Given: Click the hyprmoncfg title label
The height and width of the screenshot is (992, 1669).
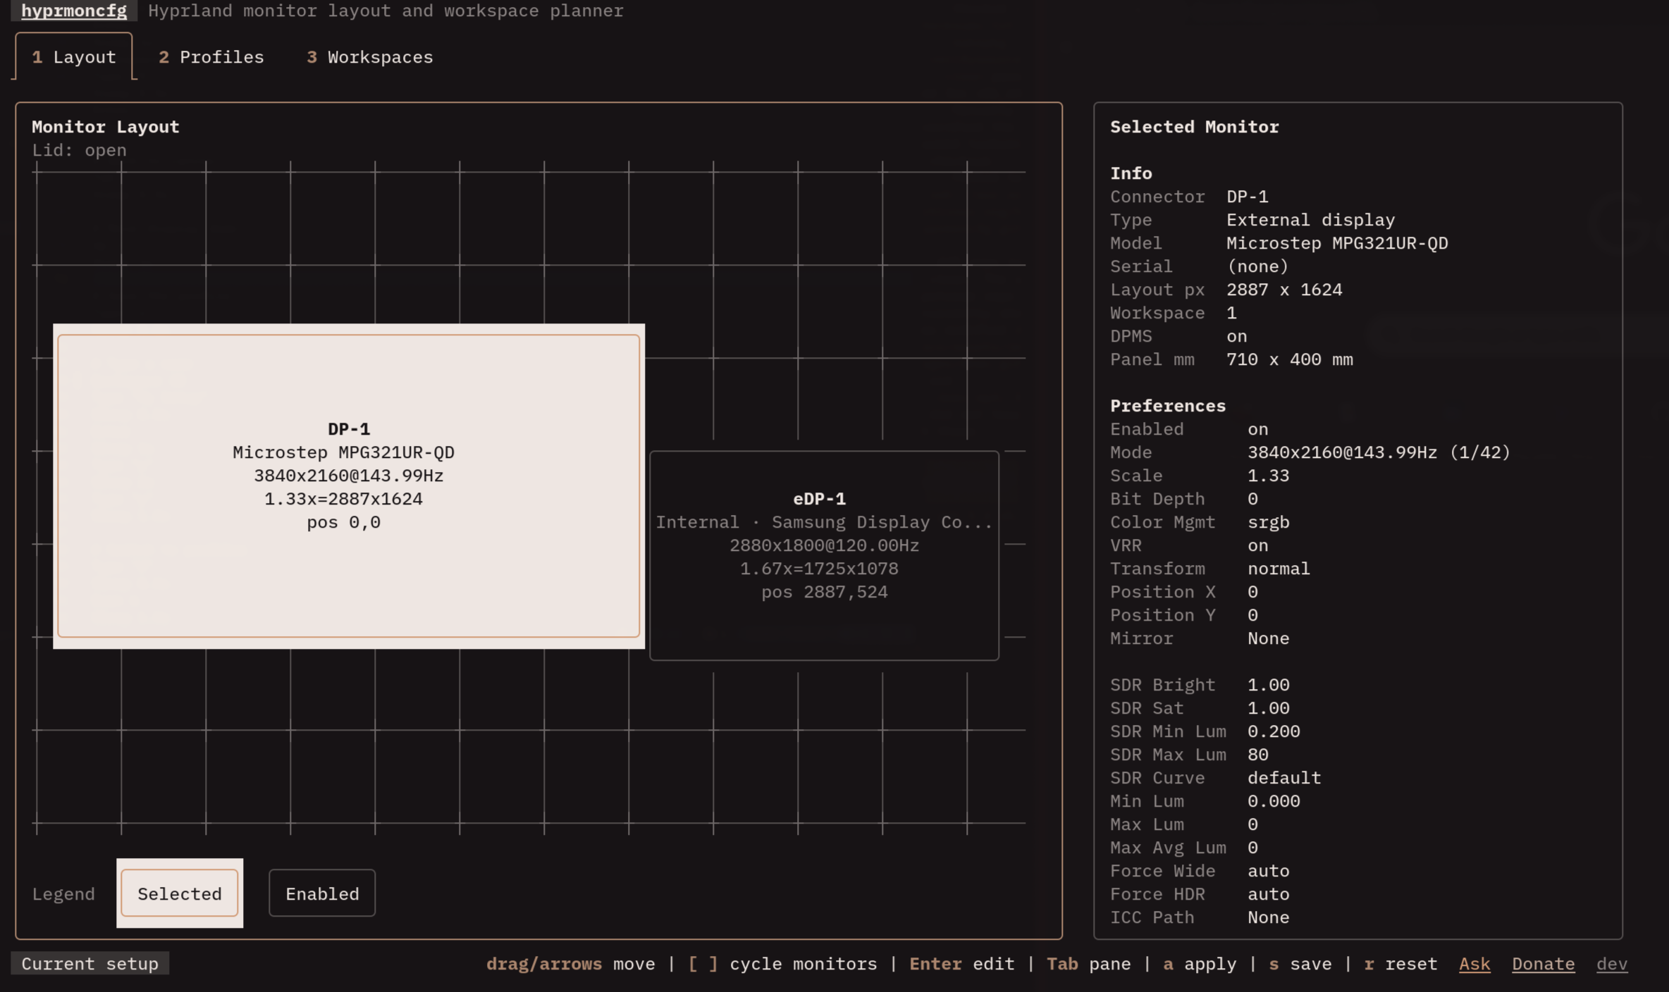Looking at the screenshot, I should (x=74, y=11).
